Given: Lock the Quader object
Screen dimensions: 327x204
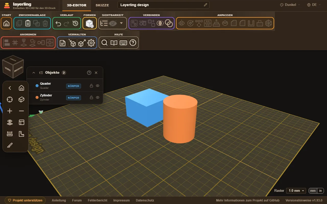Looking at the screenshot, I should [91, 86].
